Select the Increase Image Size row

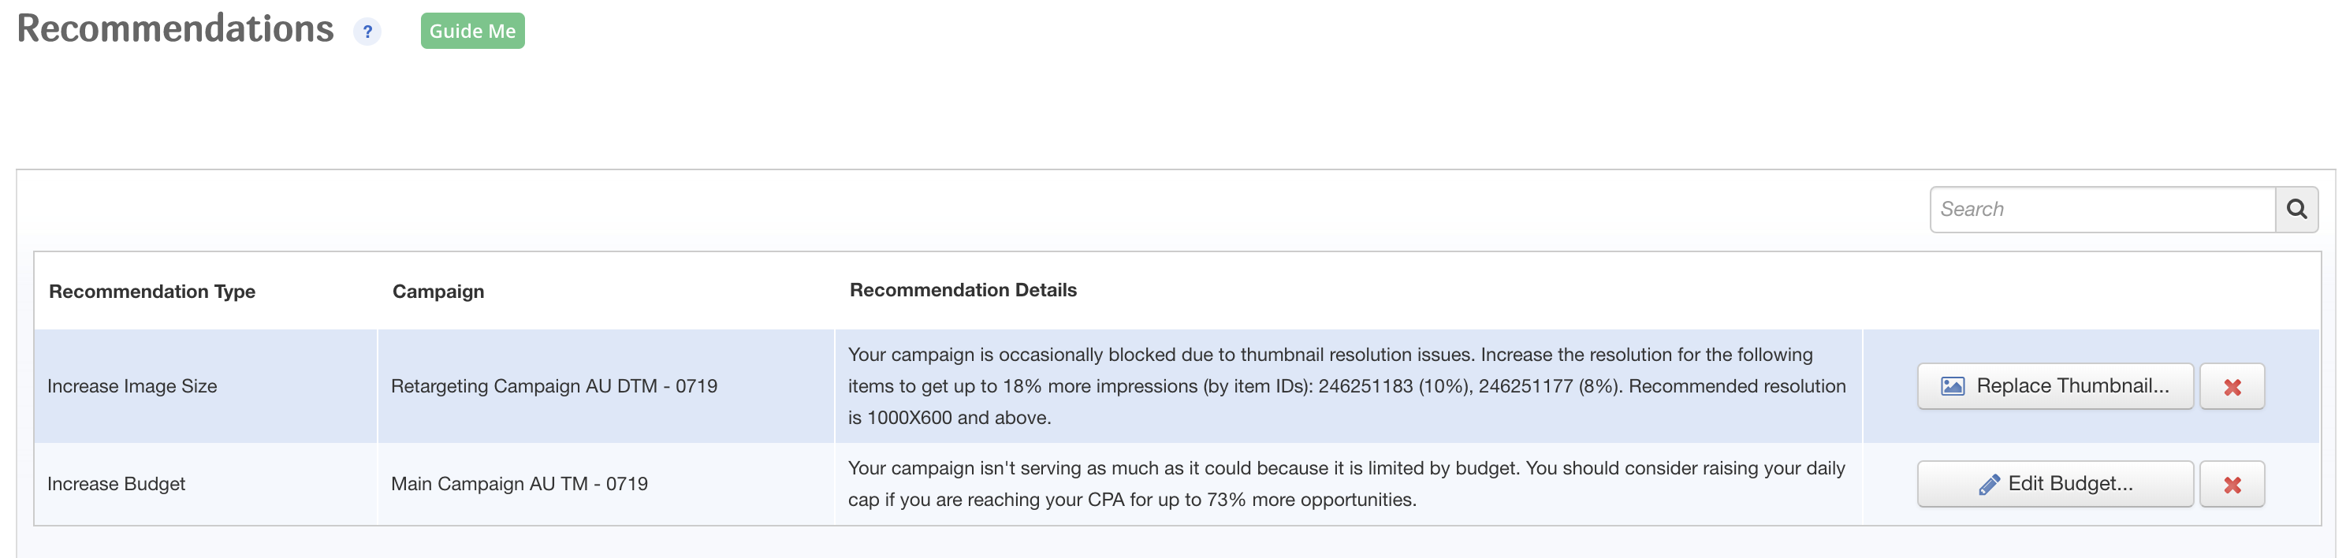pyautogui.click(x=1177, y=386)
